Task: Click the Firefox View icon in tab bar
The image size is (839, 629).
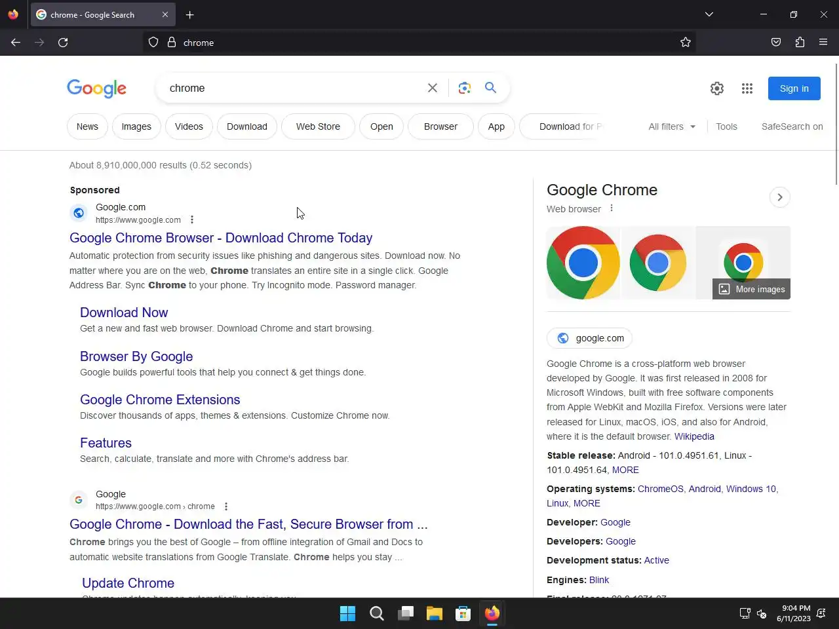Action: [x=13, y=14]
